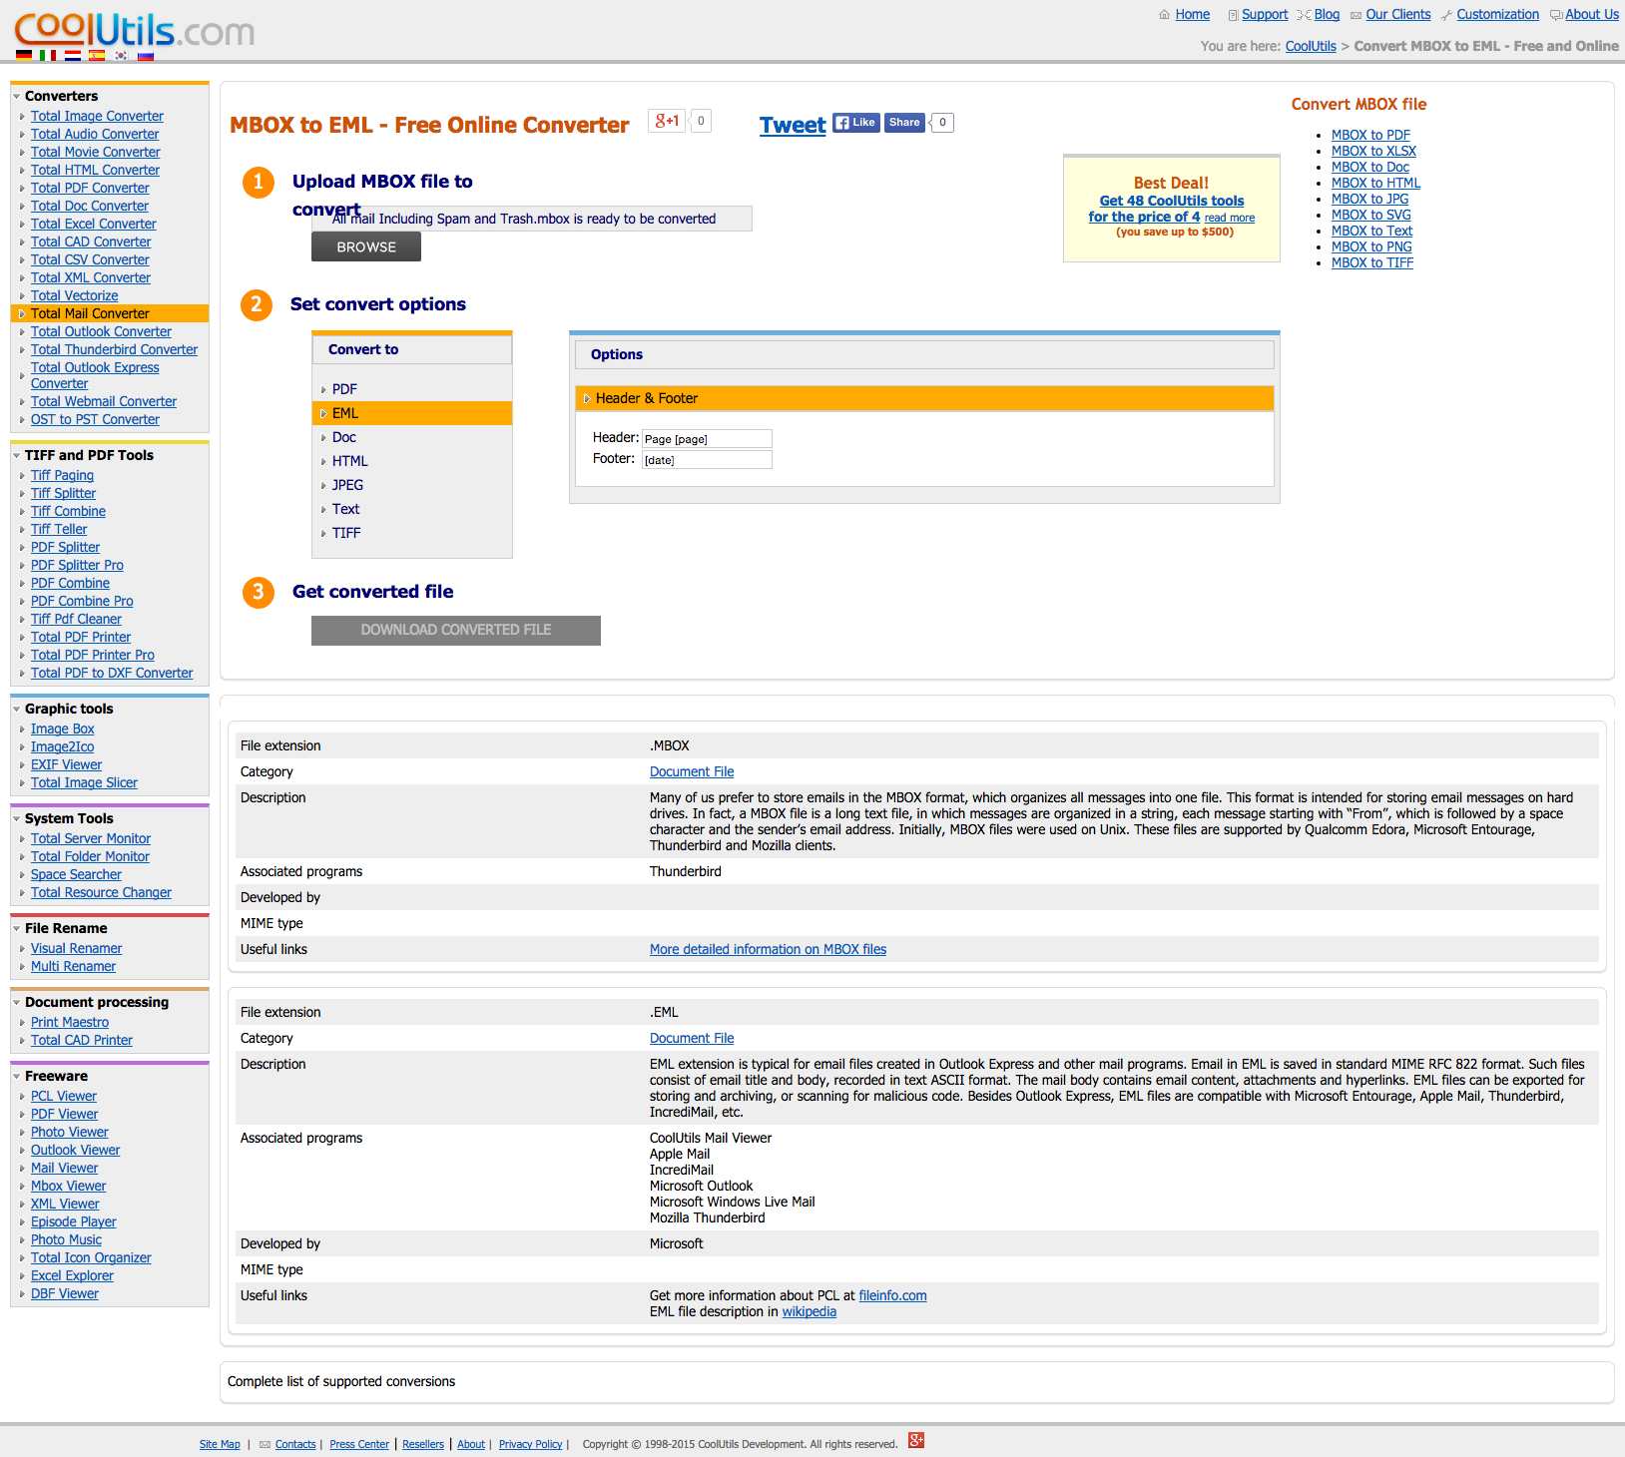Open Mbox Viewer under Freeware

coord(68,1186)
